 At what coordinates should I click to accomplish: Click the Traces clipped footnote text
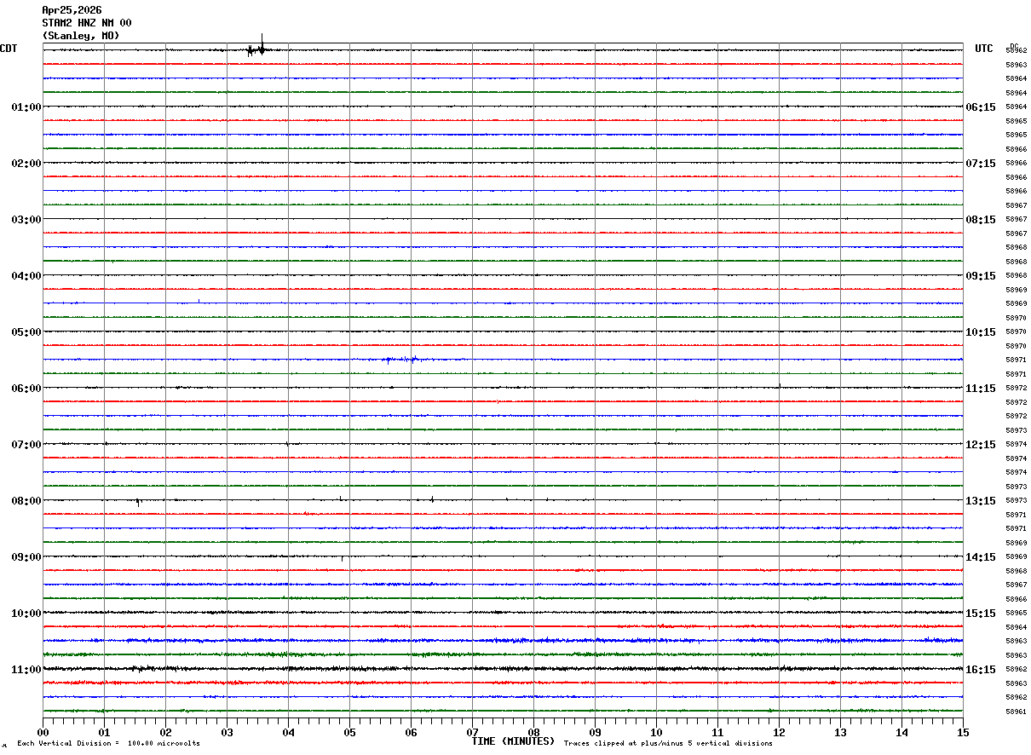pyautogui.click(x=668, y=744)
